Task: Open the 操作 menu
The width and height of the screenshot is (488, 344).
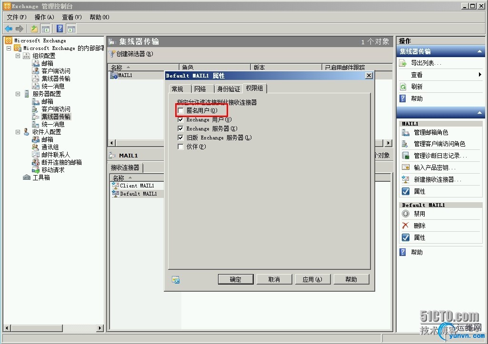Action: tap(44, 17)
